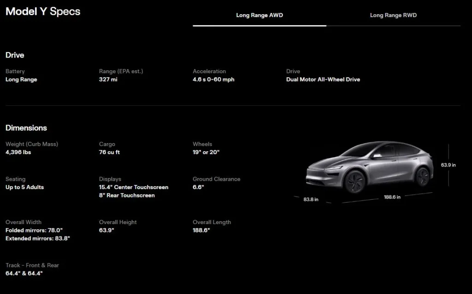Switch to the Long Range RWD tab
The width and height of the screenshot is (472, 294).
pyautogui.click(x=393, y=15)
